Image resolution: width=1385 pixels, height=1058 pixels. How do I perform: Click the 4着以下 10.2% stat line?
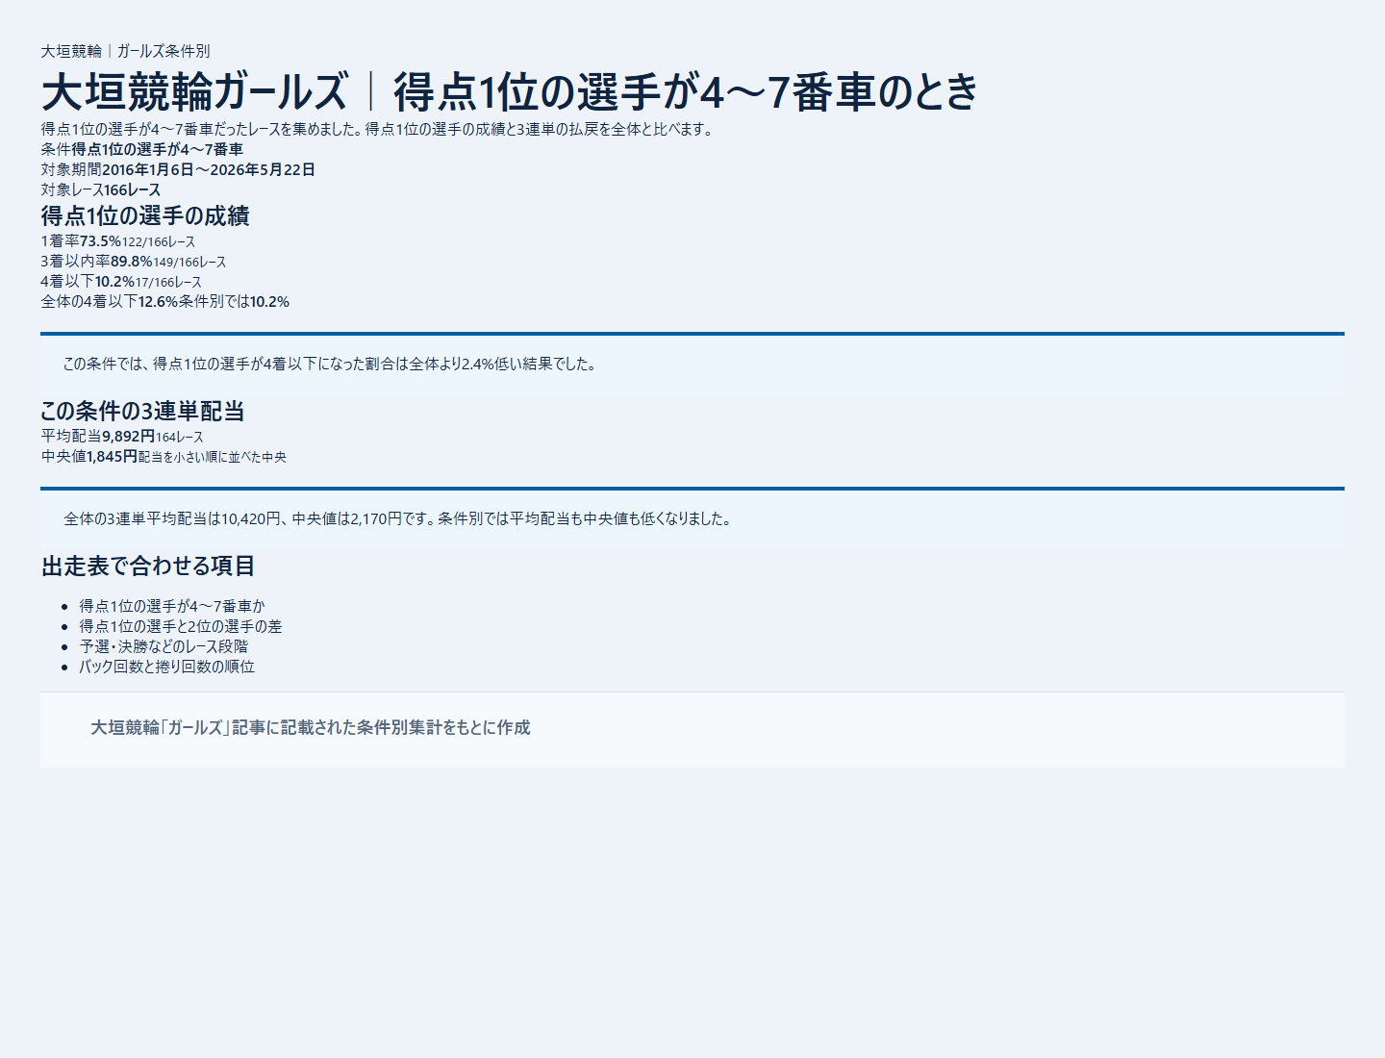[121, 282]
